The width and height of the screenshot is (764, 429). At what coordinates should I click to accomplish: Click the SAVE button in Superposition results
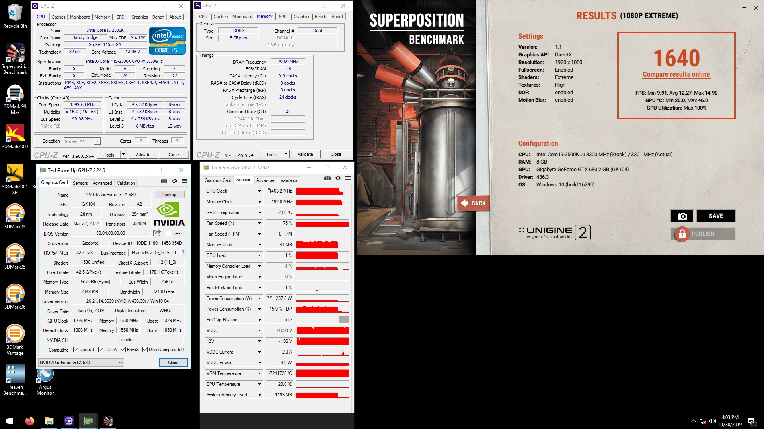(x=715, y=216)
